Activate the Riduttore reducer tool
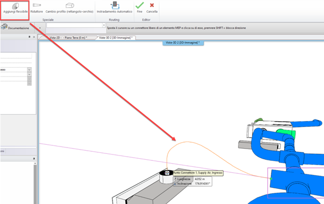Screen dimensions: 324x204 click(37, 8)
